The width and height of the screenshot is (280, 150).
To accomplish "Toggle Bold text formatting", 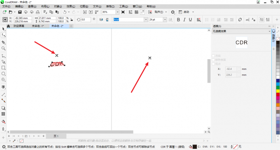I will [x=178, y=20].
